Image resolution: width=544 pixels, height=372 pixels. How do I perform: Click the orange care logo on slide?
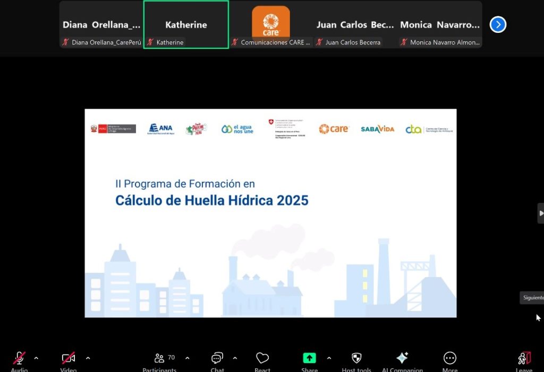click(x=334, y=129)
